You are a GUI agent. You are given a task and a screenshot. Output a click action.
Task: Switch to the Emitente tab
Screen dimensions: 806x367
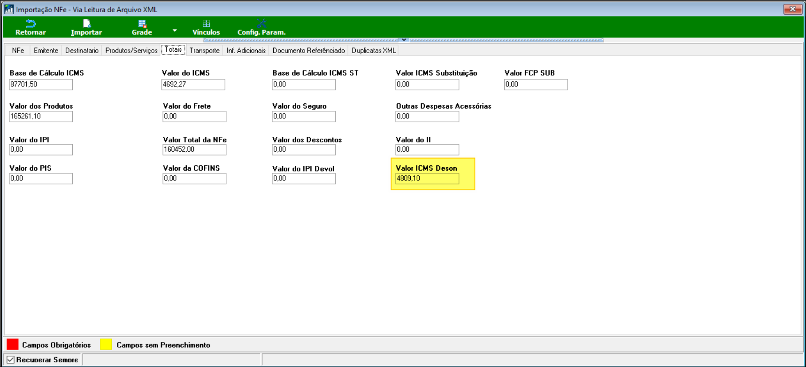tap(46, 51)
